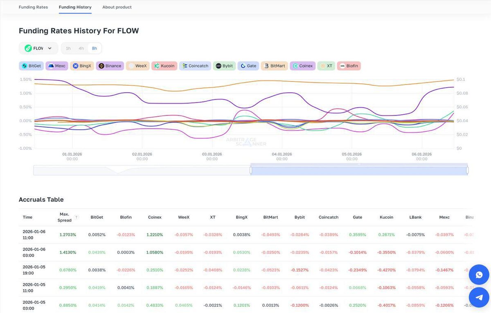Click the Binance logo in the legend
Viewport: 491px width, 313px height.
coord(101,66)
